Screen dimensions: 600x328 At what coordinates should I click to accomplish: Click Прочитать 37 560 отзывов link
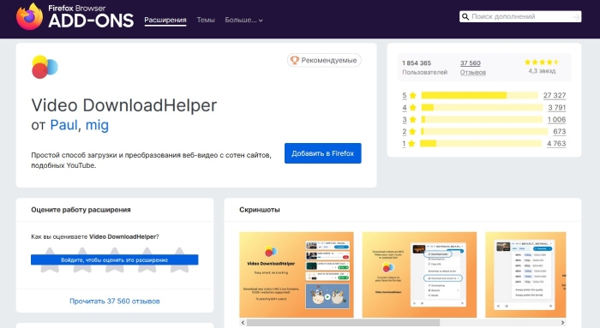(x=114, y=301)
